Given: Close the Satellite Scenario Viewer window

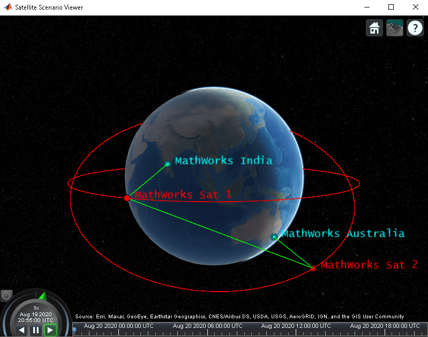Looking at the screenshot, I should pyautogui.click(x=416, y=7).
